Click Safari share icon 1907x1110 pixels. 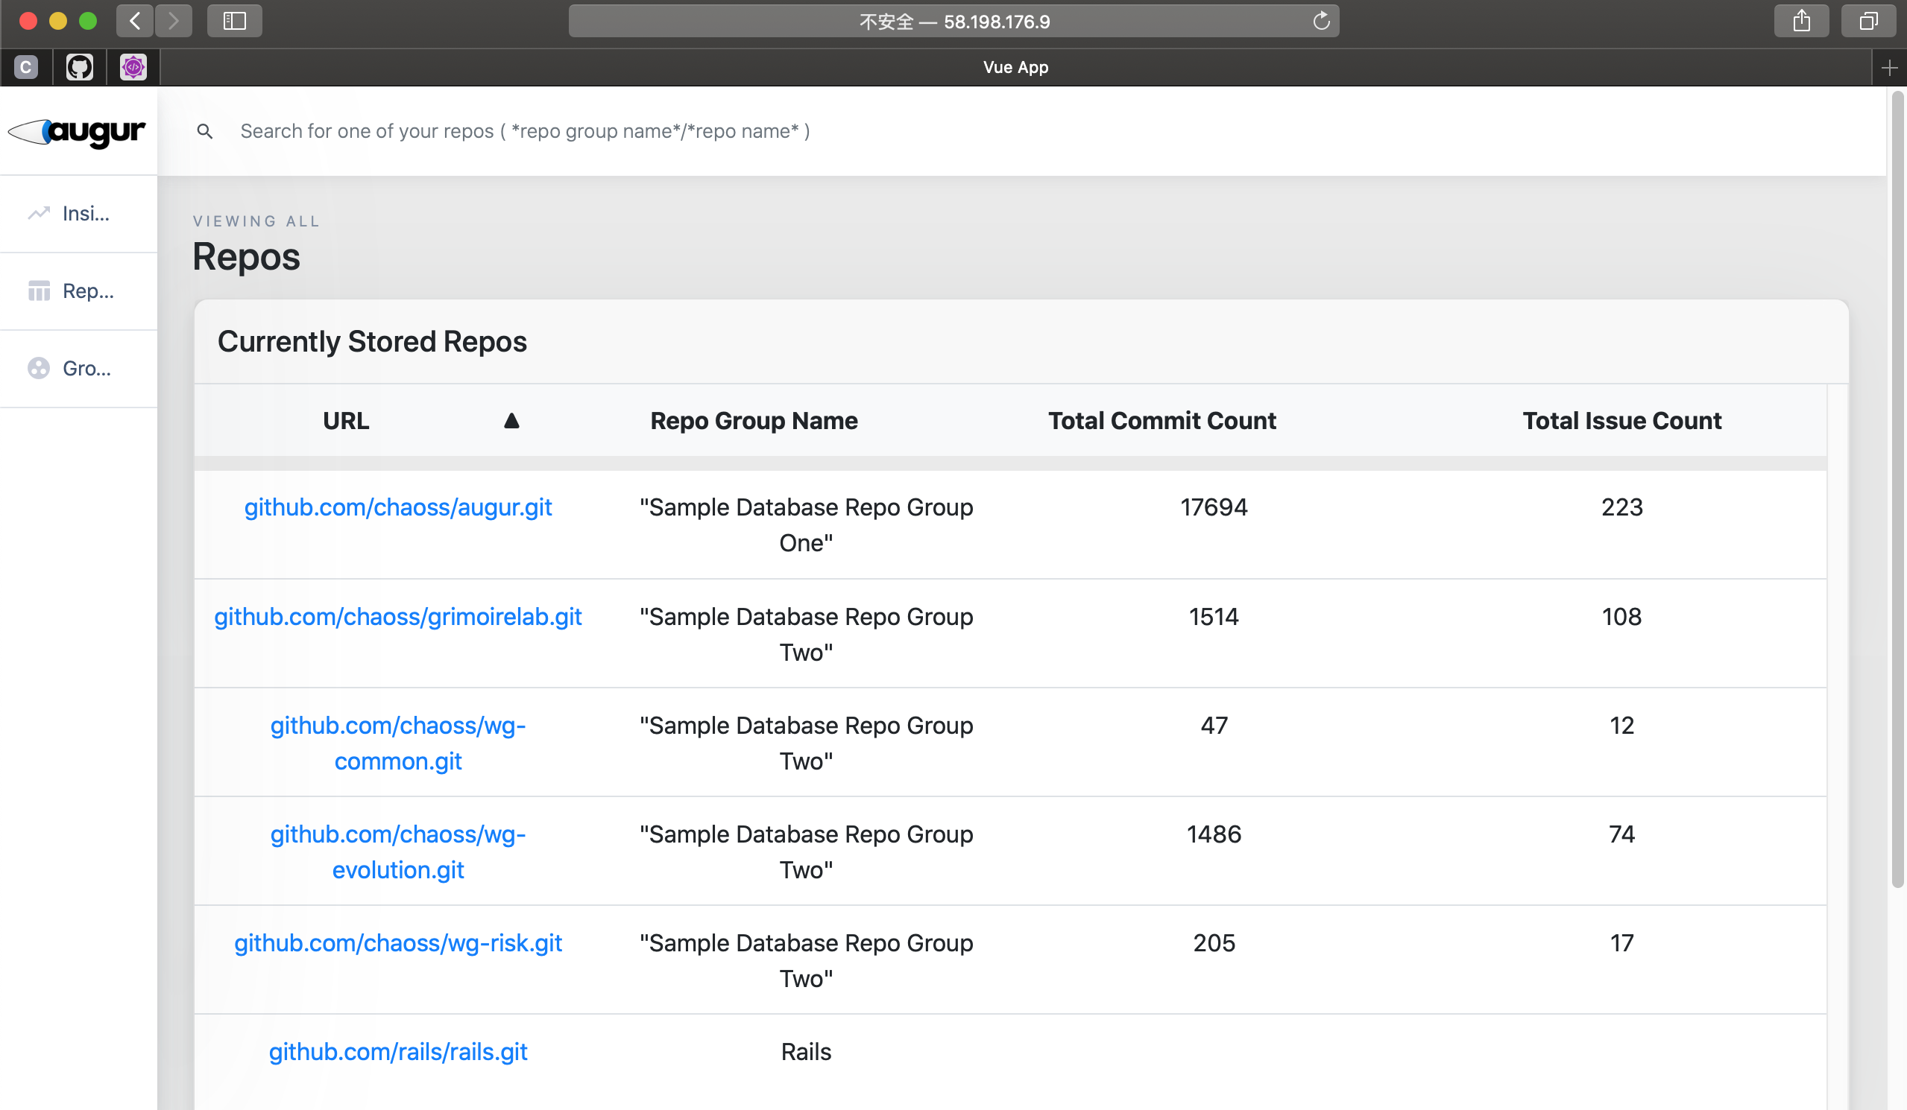(1801, 21)
